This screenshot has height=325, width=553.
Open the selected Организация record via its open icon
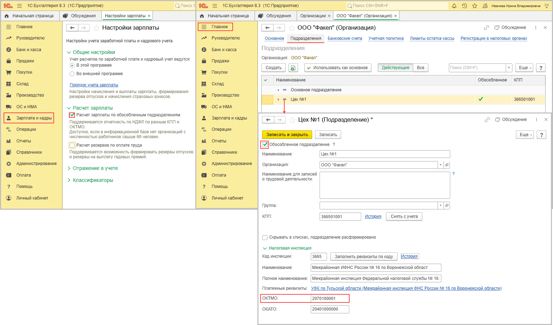tap(447, 165)
